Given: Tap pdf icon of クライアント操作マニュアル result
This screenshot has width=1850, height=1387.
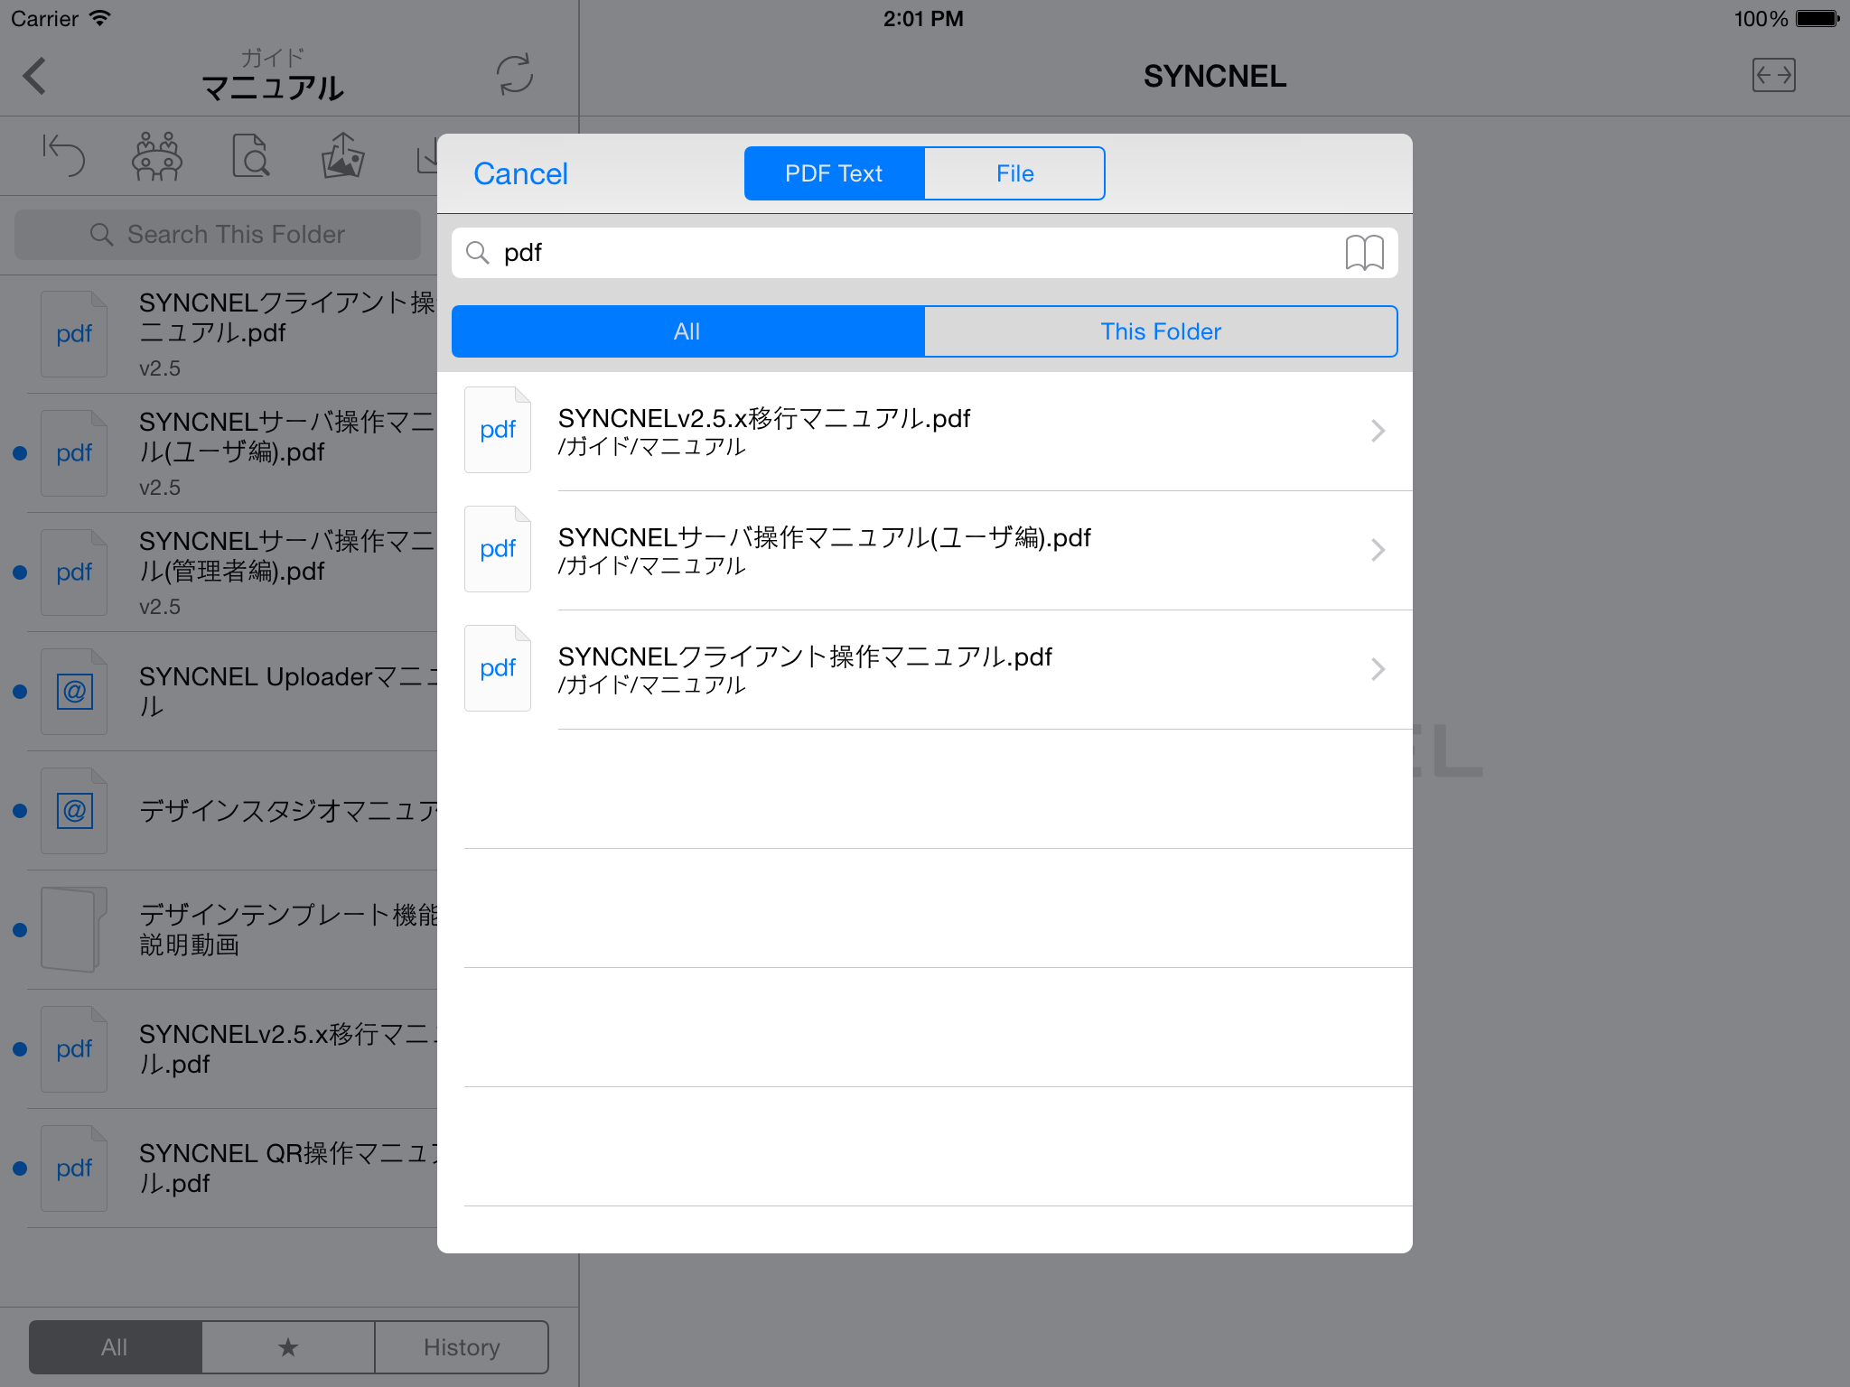Looking at the screenshot, I should coord(498,668).
